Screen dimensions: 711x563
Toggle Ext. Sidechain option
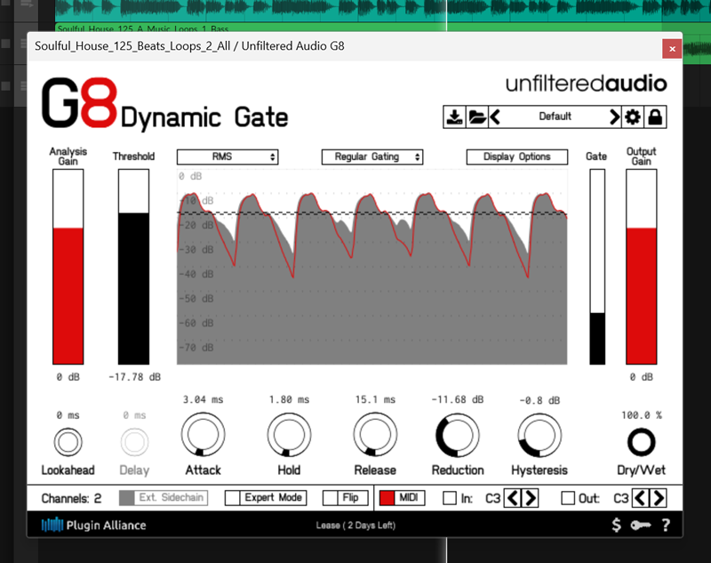click(164, 498)
